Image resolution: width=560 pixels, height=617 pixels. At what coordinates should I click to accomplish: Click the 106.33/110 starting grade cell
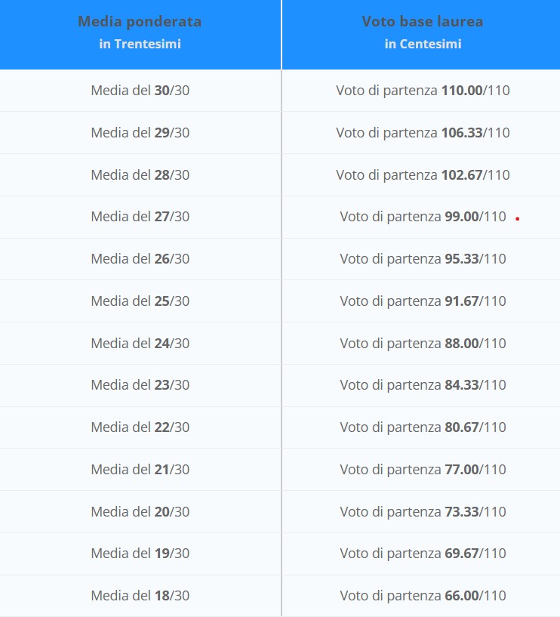tap(423, 133)
